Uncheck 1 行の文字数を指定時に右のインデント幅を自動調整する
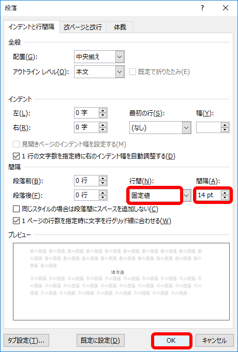Viewport: 238px width, 352px height. click(x=16, y=156)
